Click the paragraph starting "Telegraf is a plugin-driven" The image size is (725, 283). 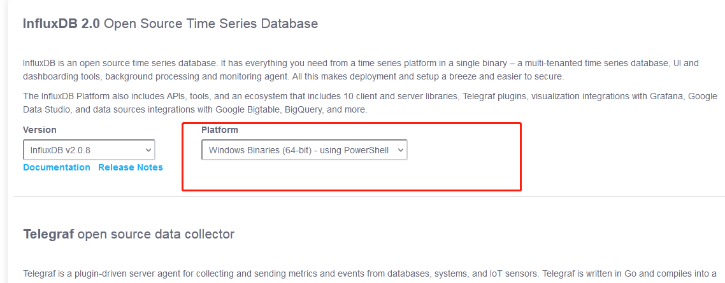pos(370,275)
